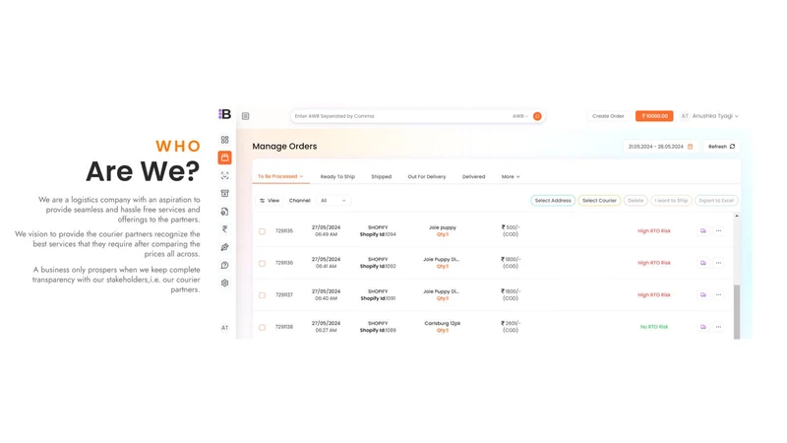Click the orange search button in AWB bar
787x443 pixels.
point(537,116)
